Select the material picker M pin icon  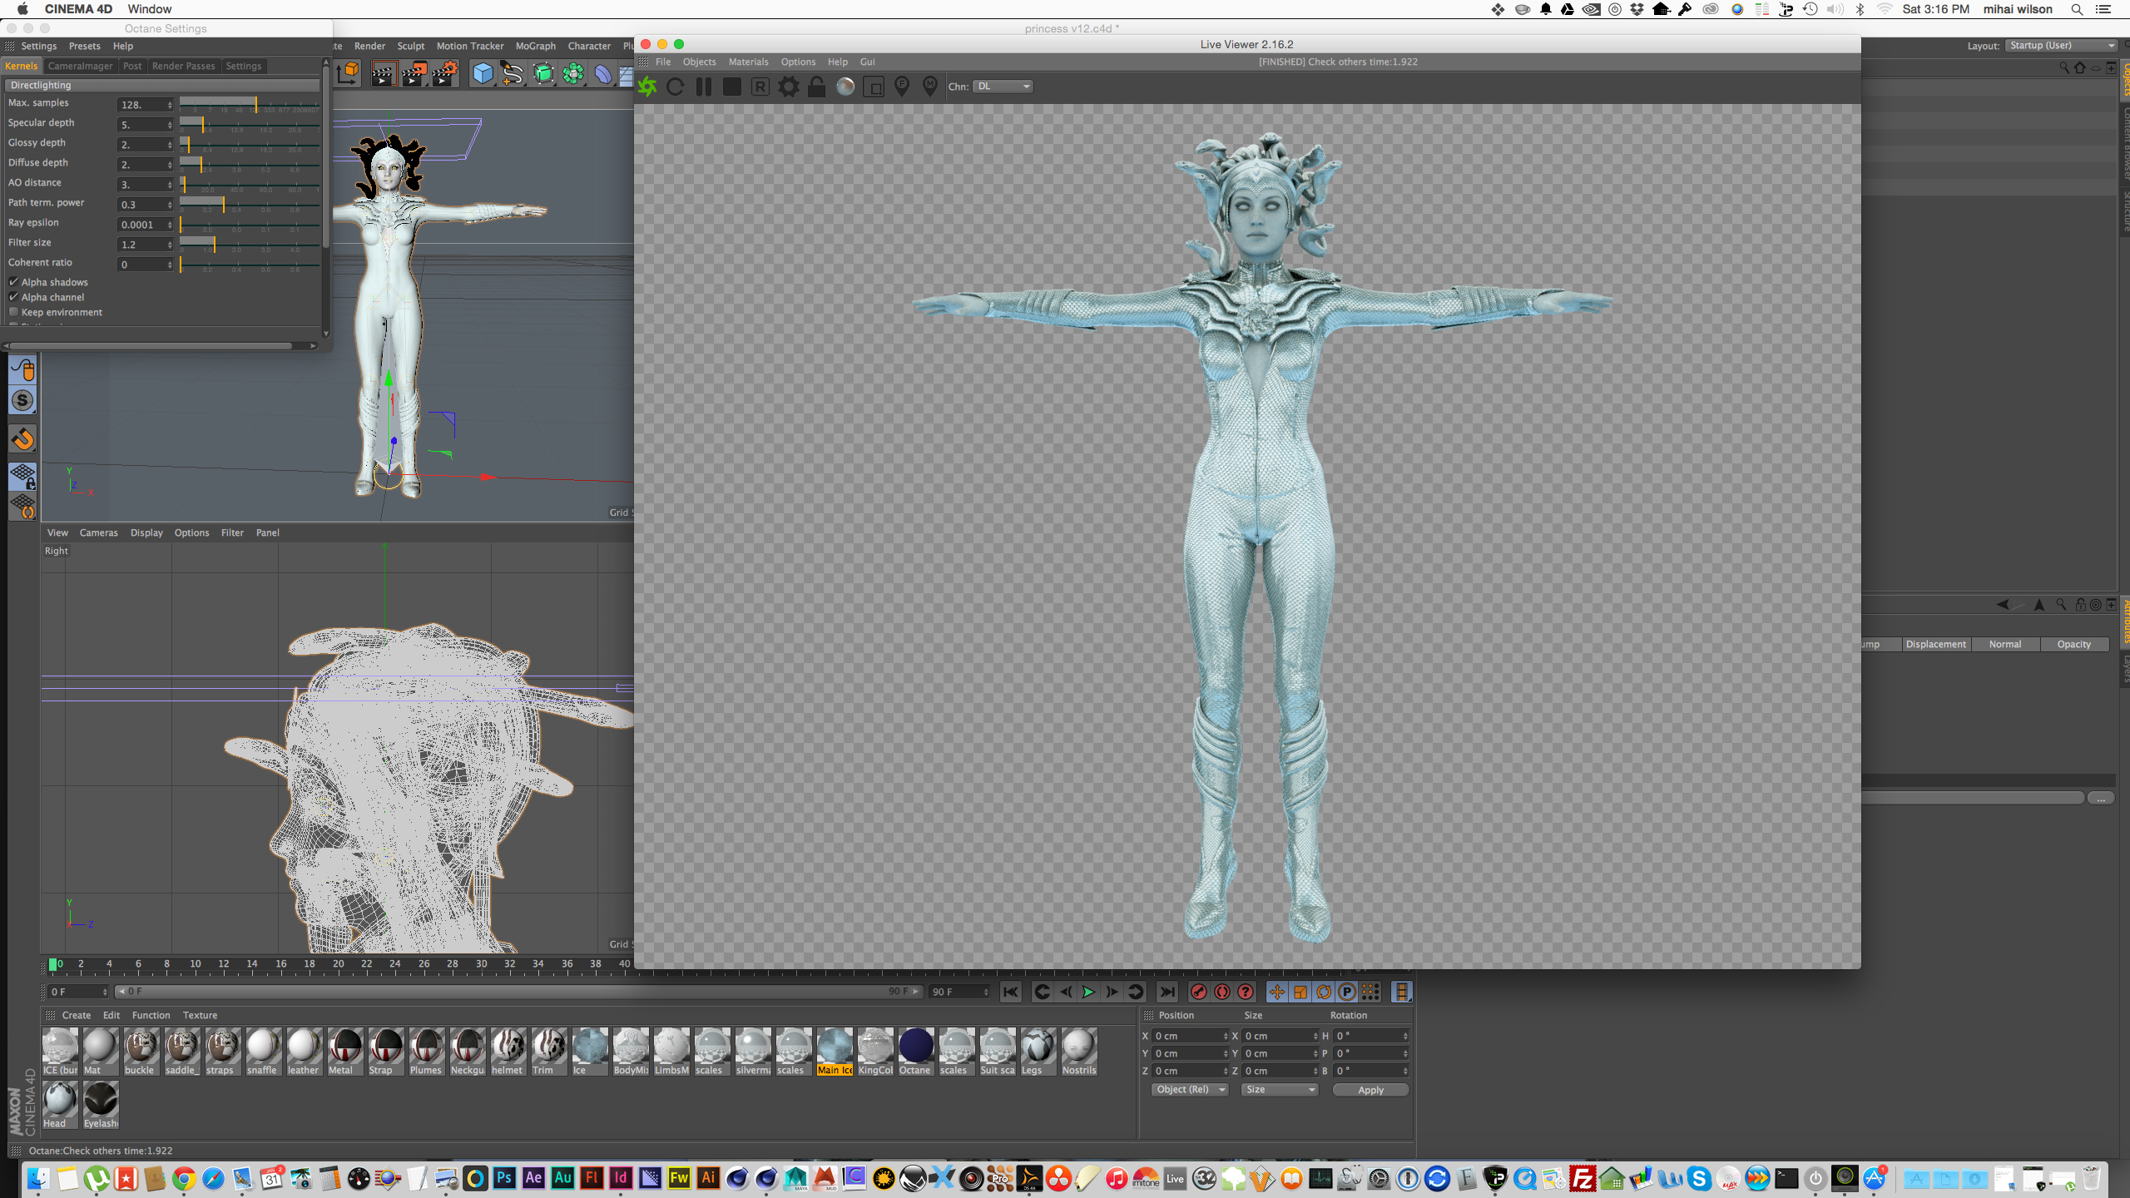[930, 87]
